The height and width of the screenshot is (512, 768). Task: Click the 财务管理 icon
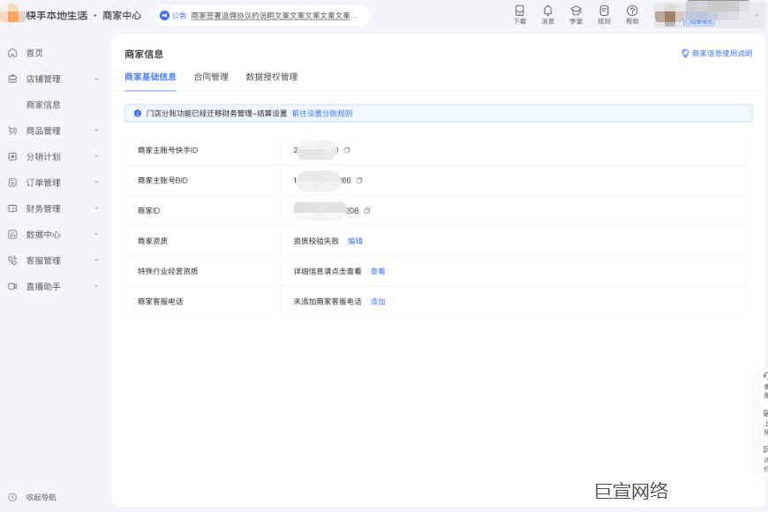coord(12,208)
